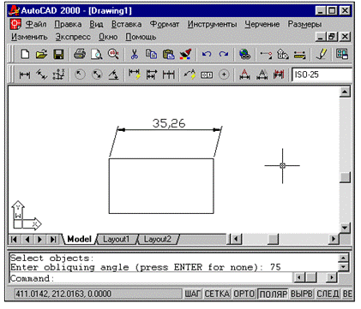Click the command window scroll-up arrow
Image resolution: width=361 pixels, height=309 pixels.
click(343, 258)
